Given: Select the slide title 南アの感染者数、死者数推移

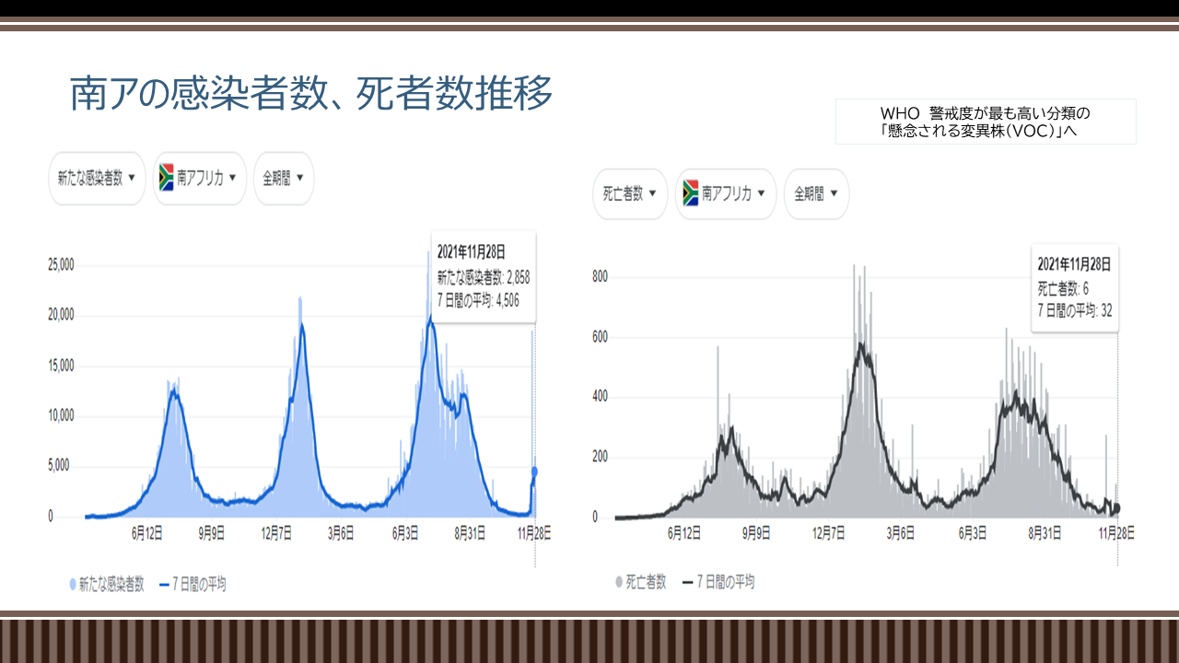Looking at the screenshot, I should pos(311,94).
